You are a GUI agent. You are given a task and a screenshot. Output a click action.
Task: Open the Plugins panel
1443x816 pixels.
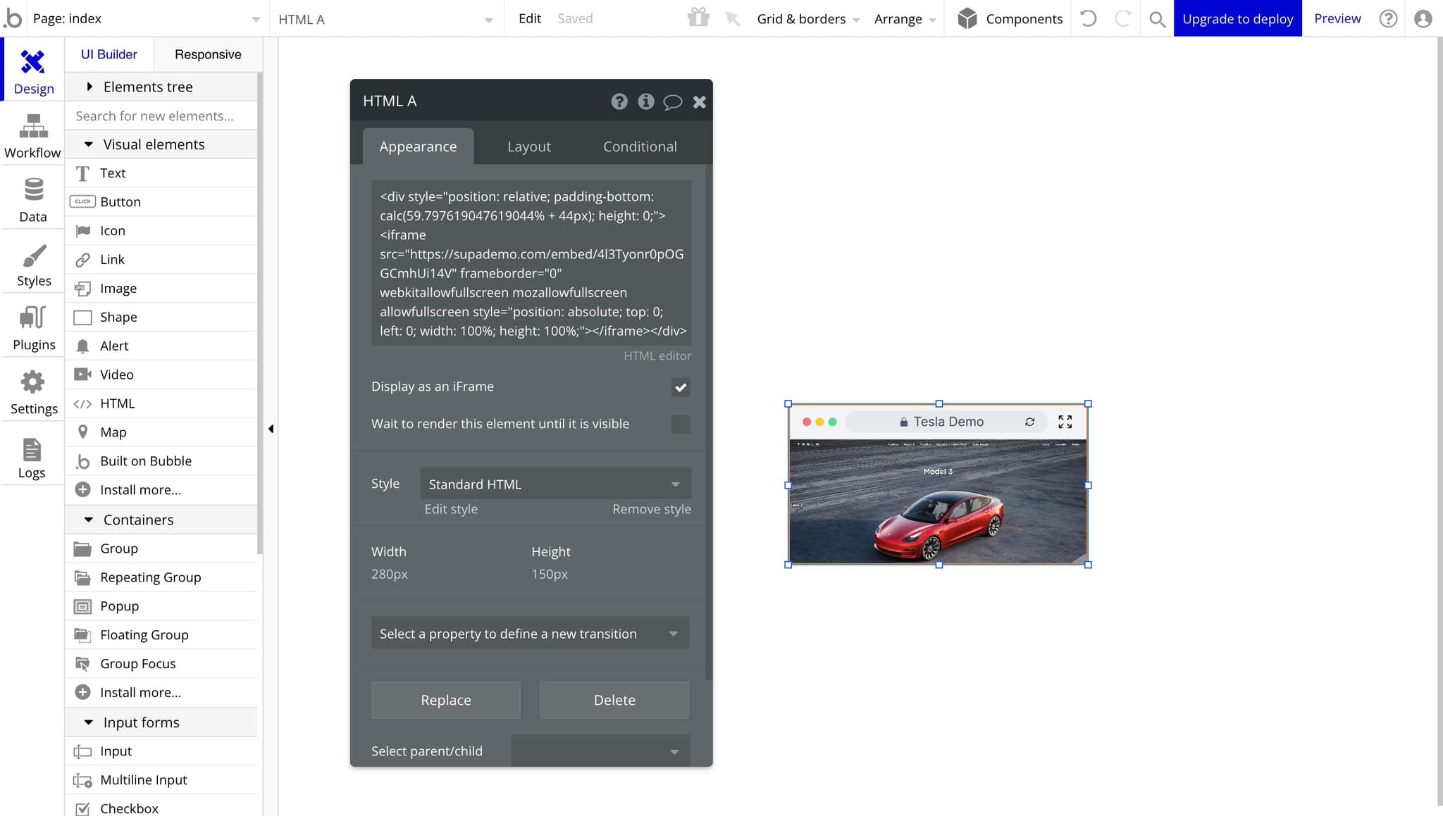click(x=32, y=327)
